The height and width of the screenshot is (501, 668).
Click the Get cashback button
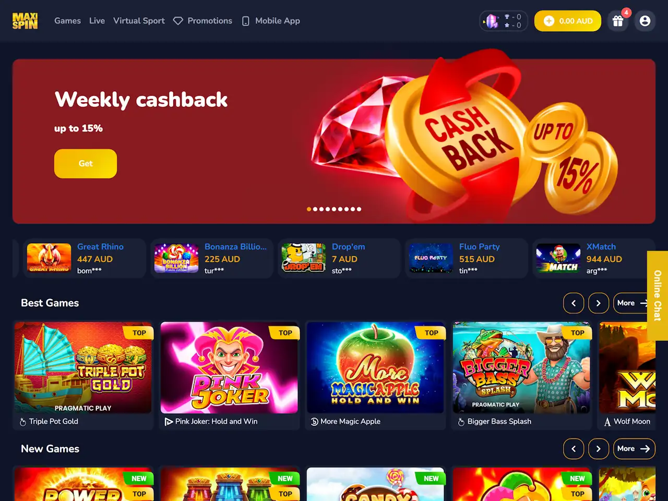click(x=86, y=163)
